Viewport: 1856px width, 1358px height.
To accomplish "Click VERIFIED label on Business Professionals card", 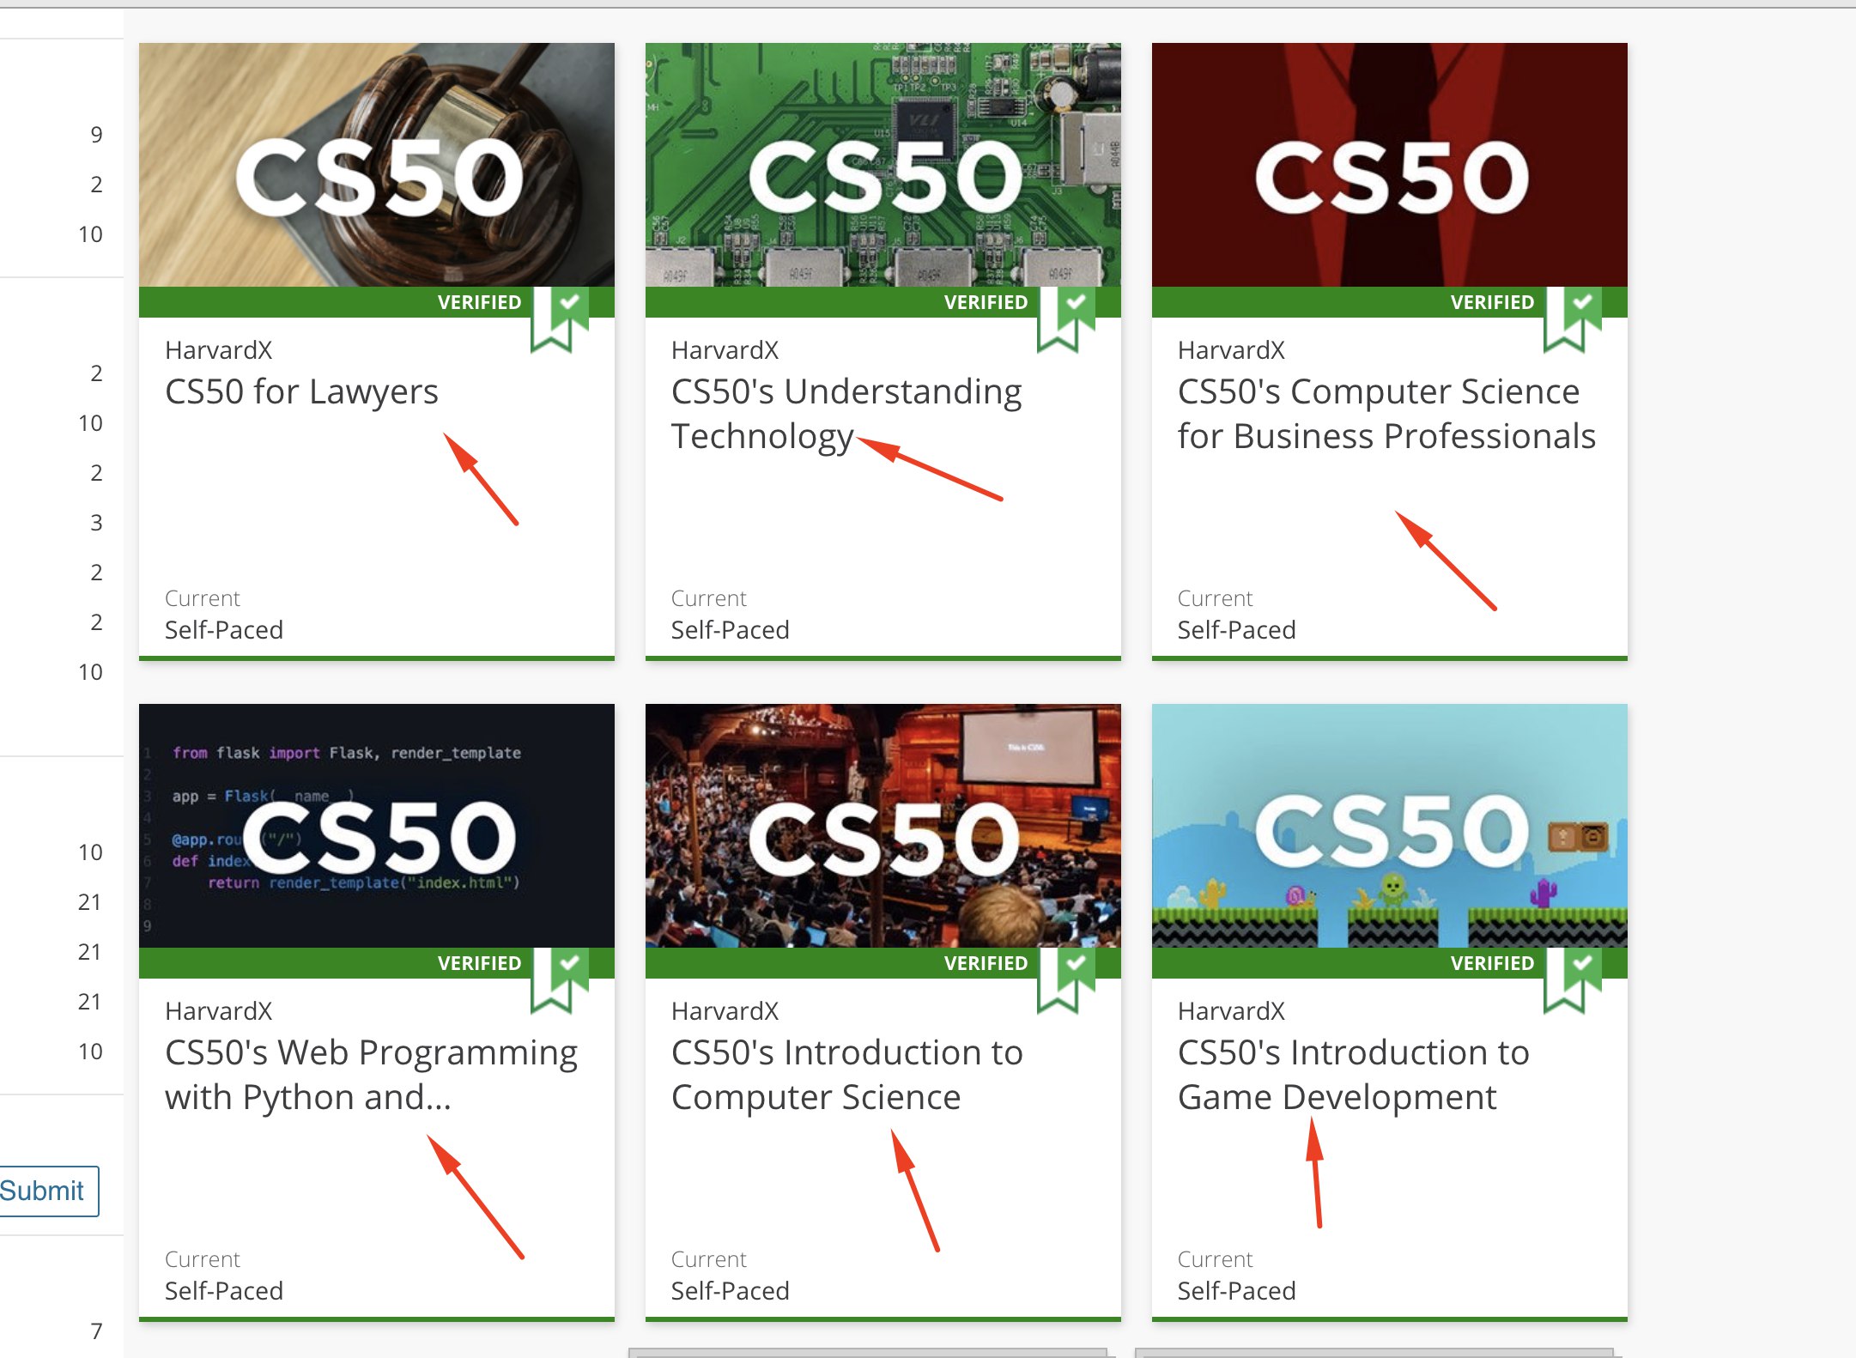I will pos(1492,302).
